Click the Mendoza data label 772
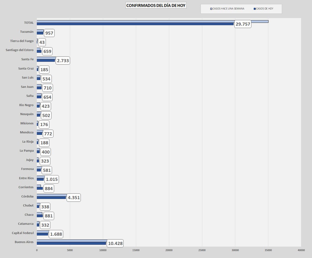Viewport: 312px width, 258px height. pyautogui.click(x=48, y=134)
